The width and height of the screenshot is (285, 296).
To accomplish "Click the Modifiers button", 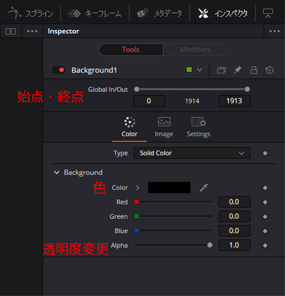I will click(195, 49).
